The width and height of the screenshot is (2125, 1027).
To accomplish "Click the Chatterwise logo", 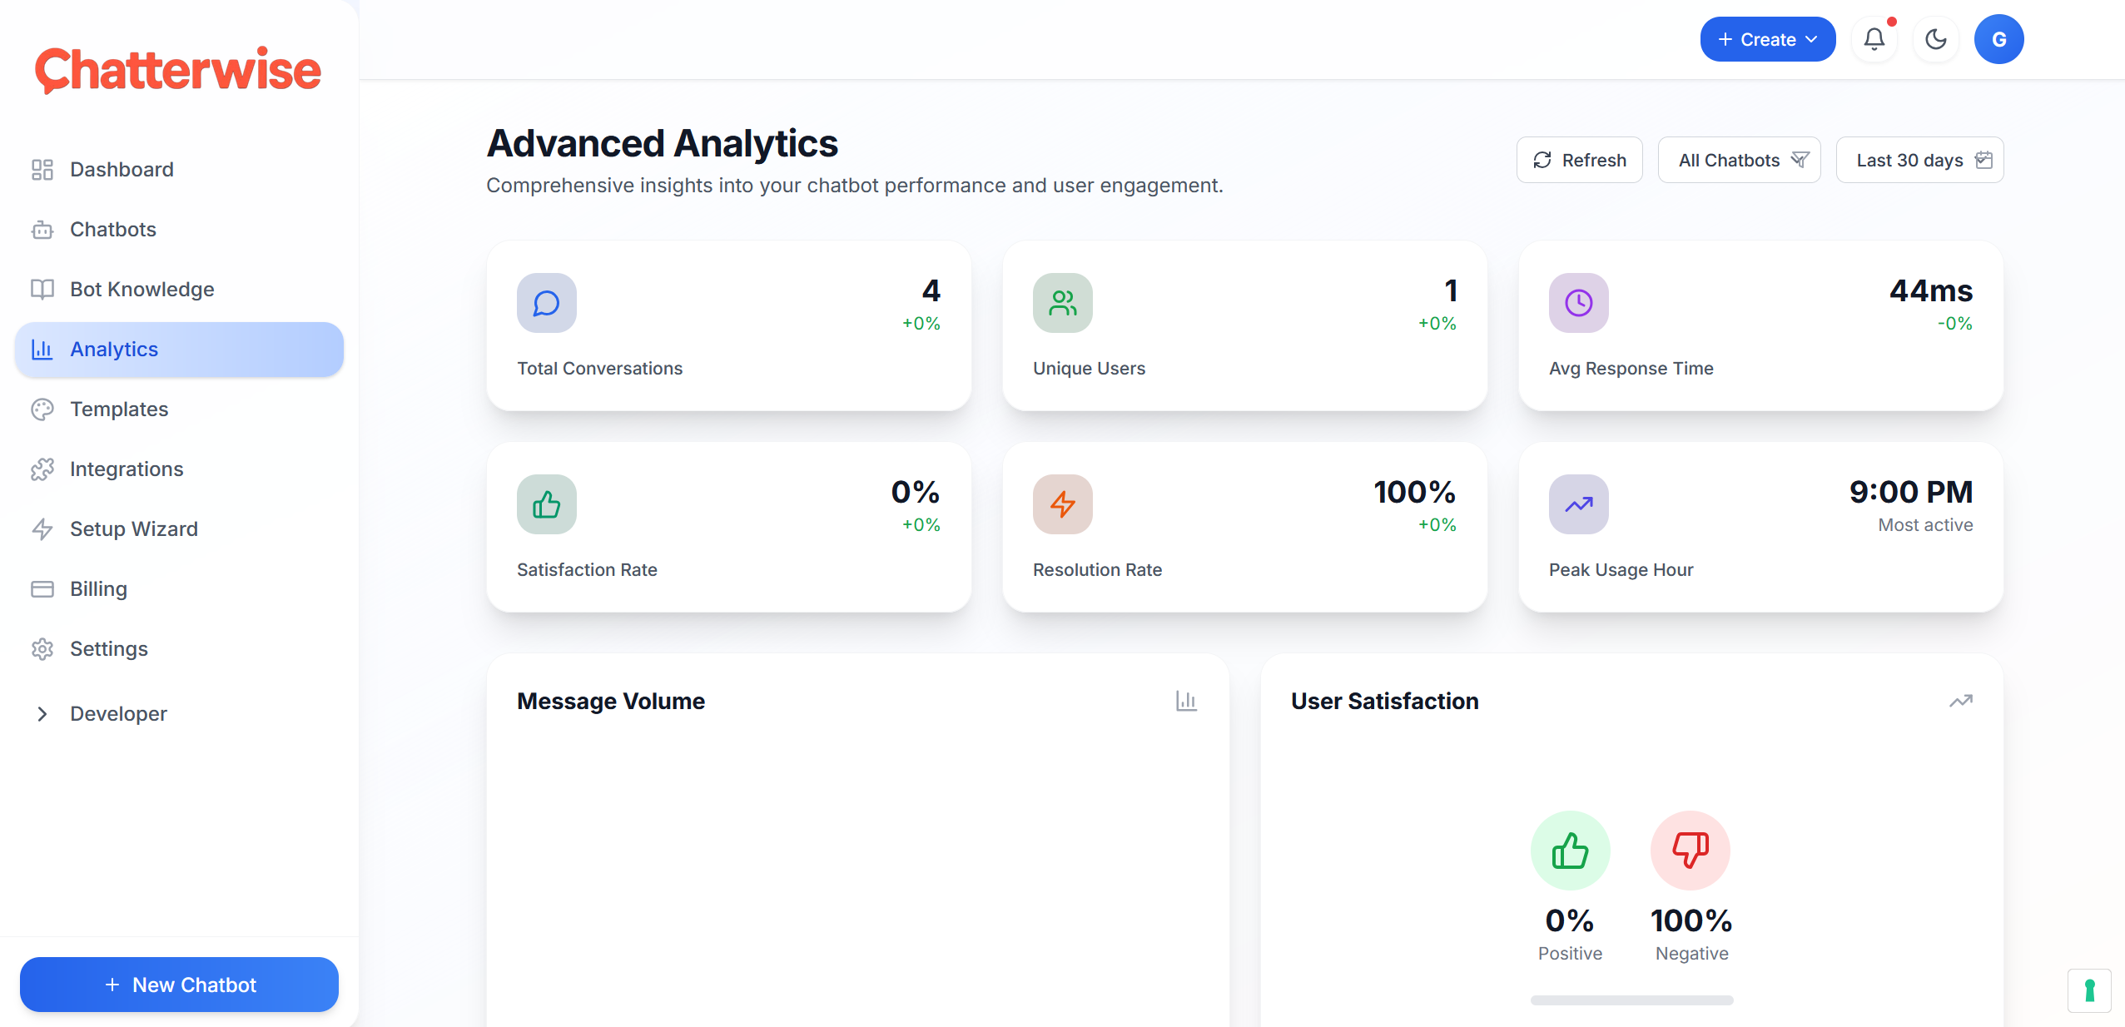I will 177,70.
